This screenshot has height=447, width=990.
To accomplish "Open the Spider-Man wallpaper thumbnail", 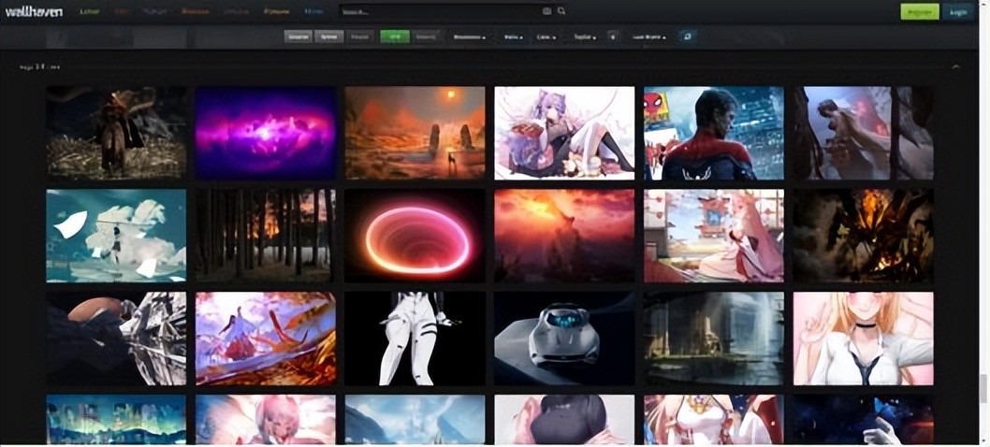I will pyautogui.click(x=713, y=133).
